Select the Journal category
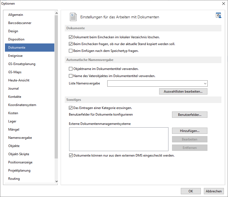Image resolution: width=228 pixels, height=197 pixels. (30, 88)
